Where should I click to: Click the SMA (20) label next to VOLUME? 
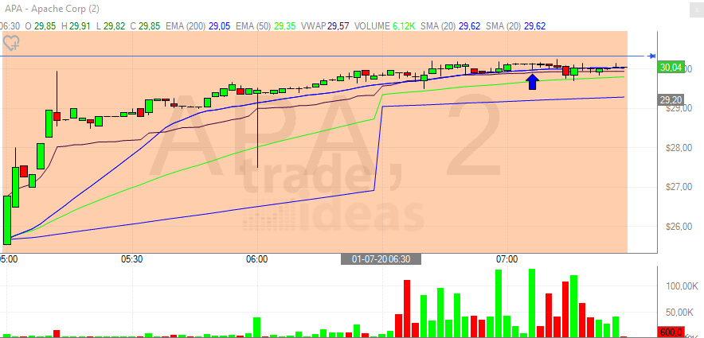point(450,26)
